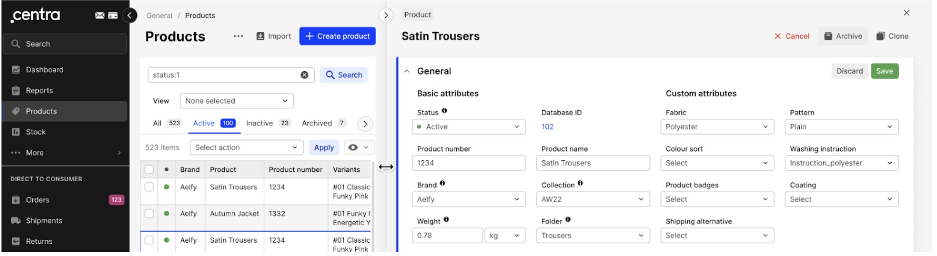Open the Database ID 102 link
The image size is (937, 256).
coord(547,127)
